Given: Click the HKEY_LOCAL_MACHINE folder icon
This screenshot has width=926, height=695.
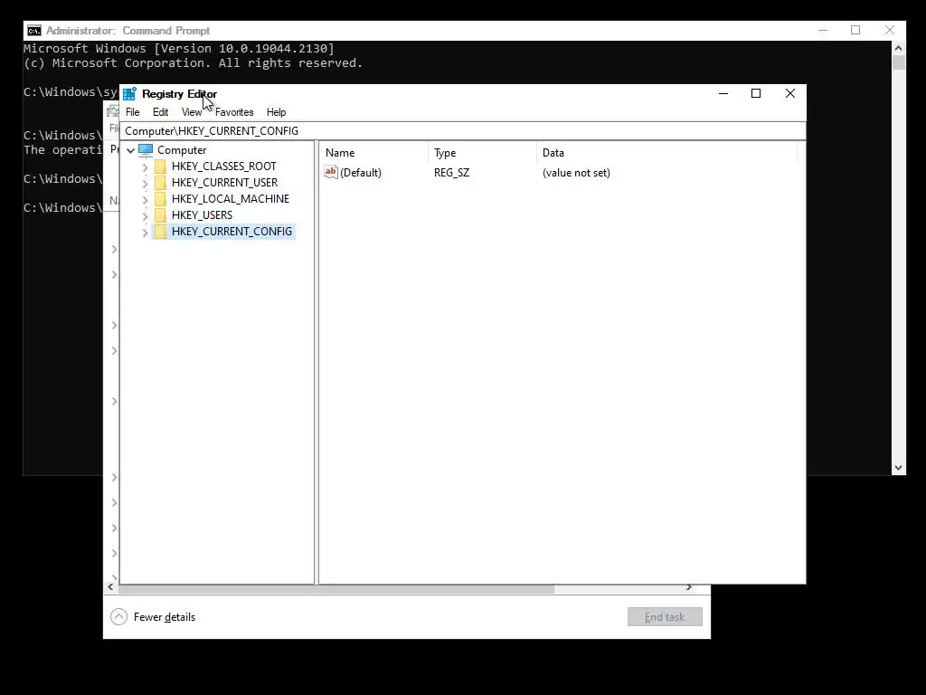Looking at the screenshot, I should pyautogui.click(x=160, y=199).
